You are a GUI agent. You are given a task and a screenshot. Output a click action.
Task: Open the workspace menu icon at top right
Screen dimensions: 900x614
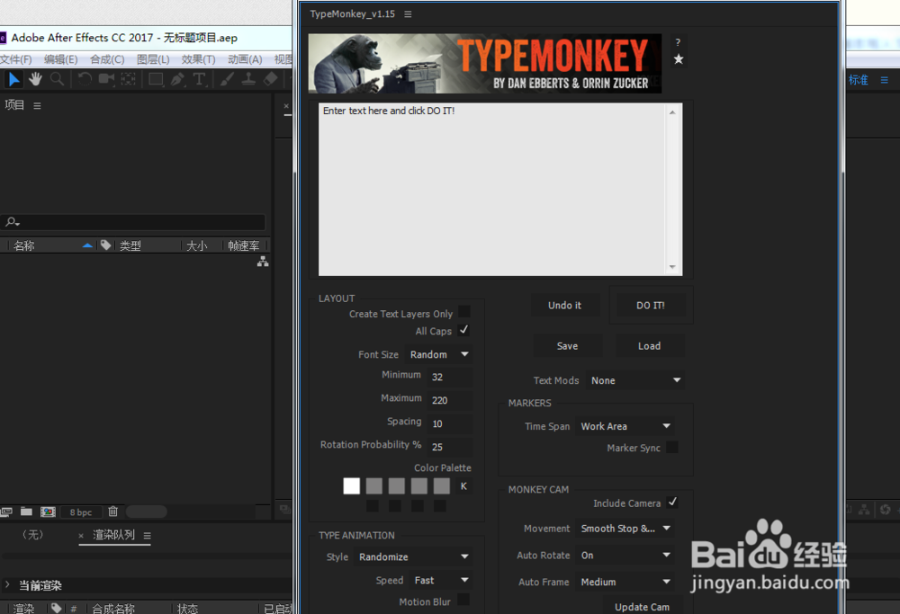coord(885,80)
